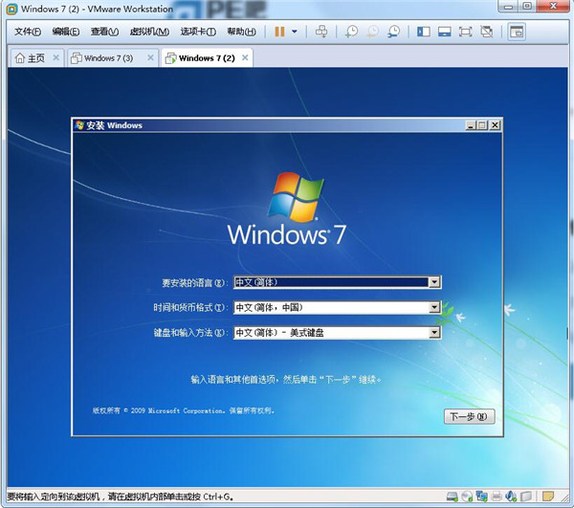Expand the time and currency format dropdown
This screenshot has width=574, height=508.
pyautogui.click(x=434, y=307)
